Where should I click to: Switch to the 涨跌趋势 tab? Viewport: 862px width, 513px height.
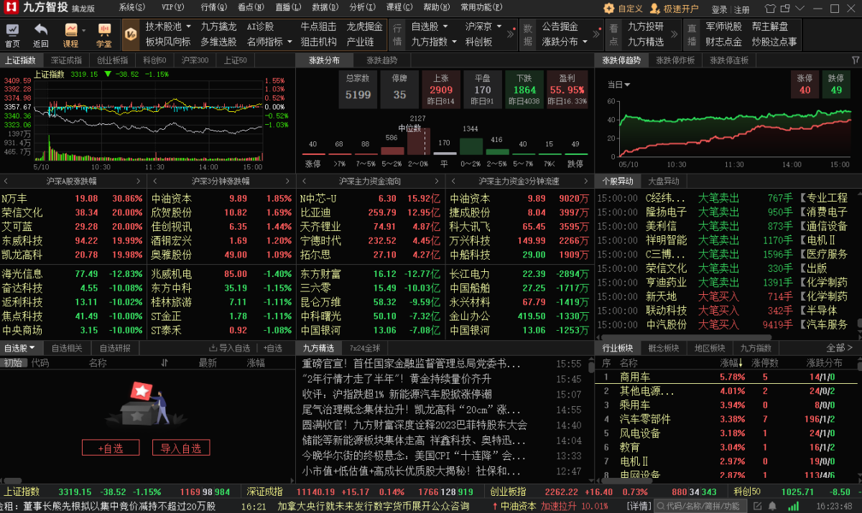381,60
